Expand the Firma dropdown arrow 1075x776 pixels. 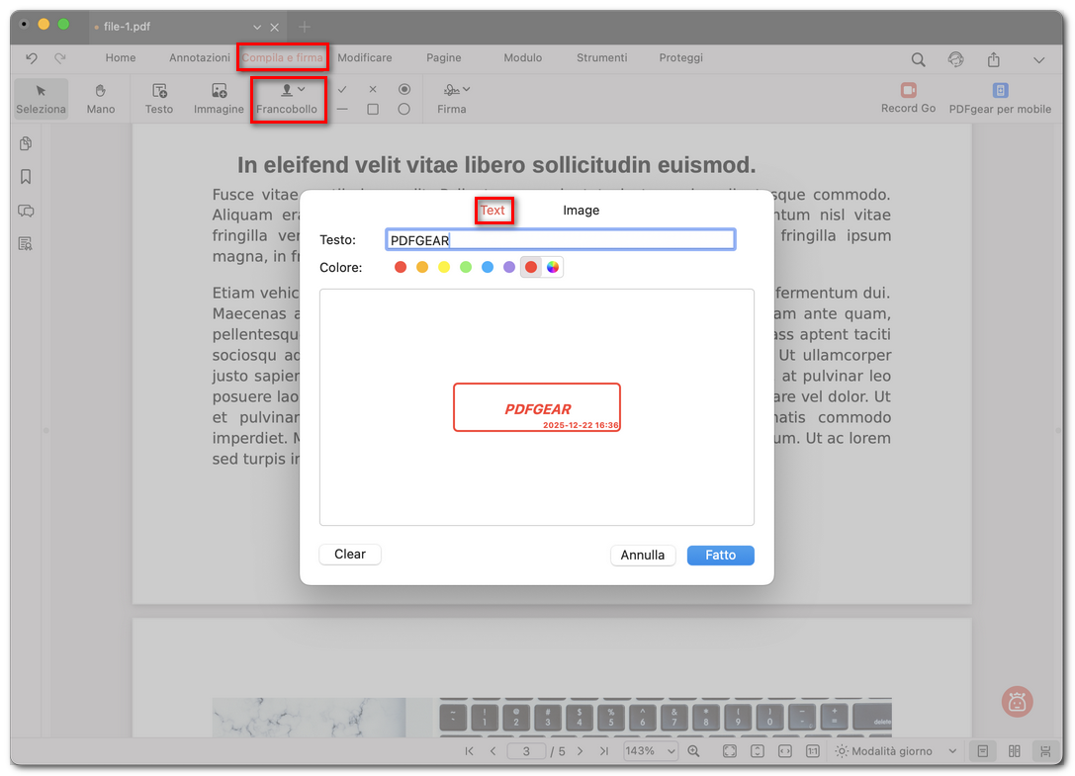[466, 89]
